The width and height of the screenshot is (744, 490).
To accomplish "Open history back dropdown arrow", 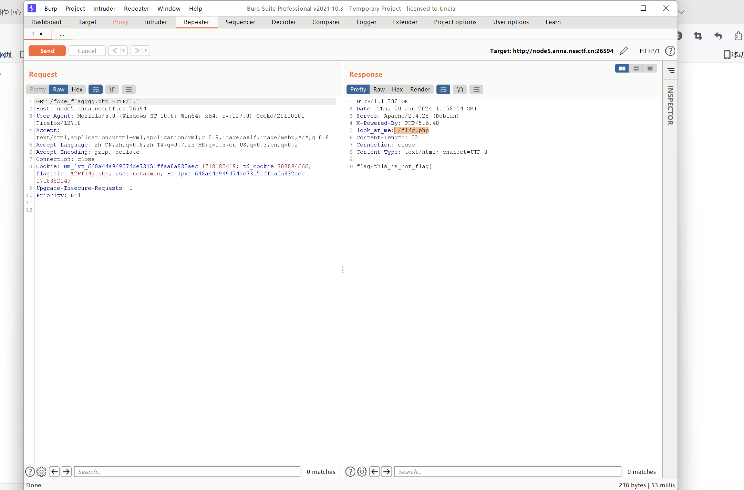I will (123, 51).
